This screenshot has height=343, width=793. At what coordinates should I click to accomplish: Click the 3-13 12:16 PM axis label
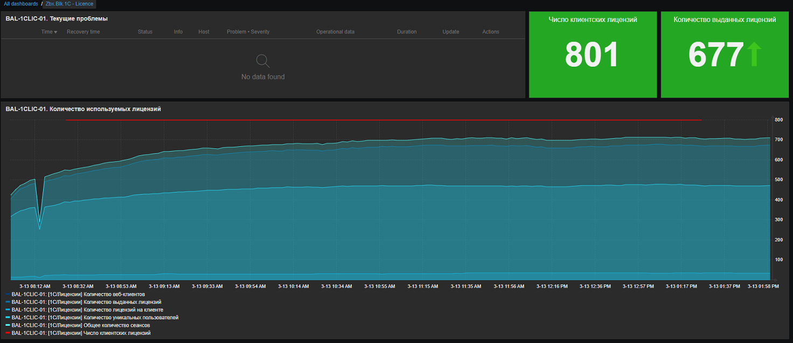point(552,287)
